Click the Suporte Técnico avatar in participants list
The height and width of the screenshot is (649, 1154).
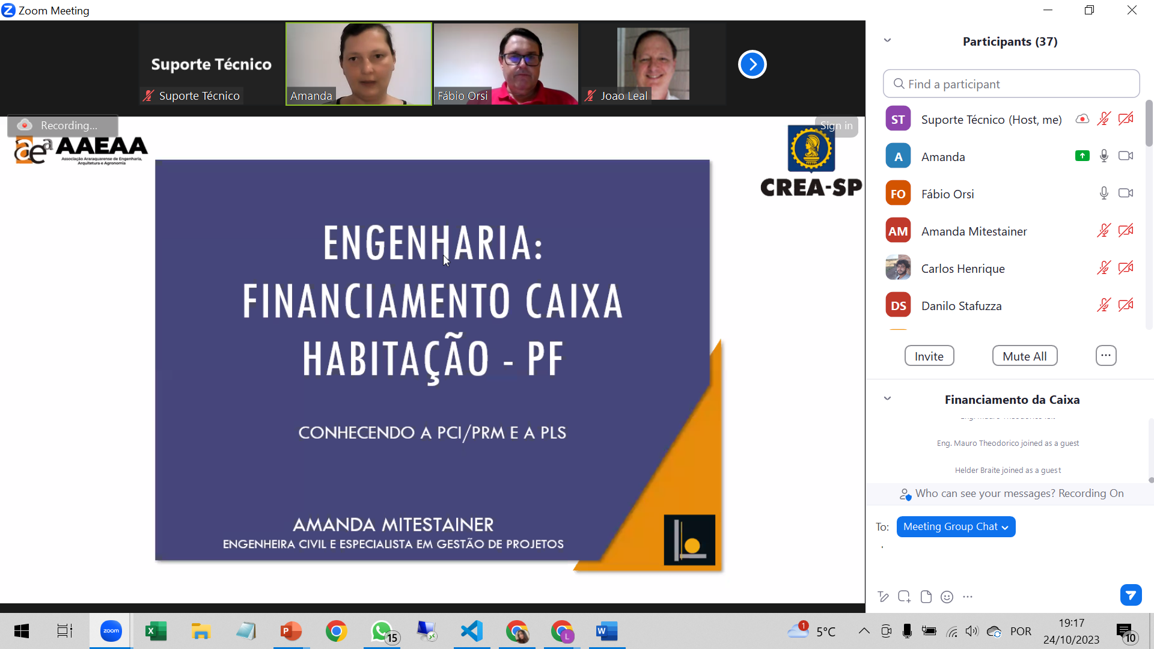(898, 119)
